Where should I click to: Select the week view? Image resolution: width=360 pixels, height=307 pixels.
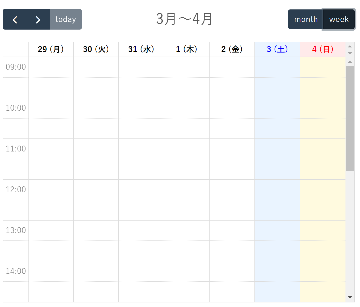tap(339, 19)
